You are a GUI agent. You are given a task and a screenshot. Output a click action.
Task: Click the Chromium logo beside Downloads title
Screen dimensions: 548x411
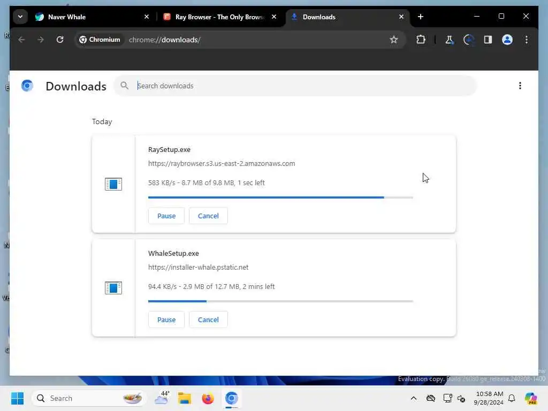click(x=27, y=86)
